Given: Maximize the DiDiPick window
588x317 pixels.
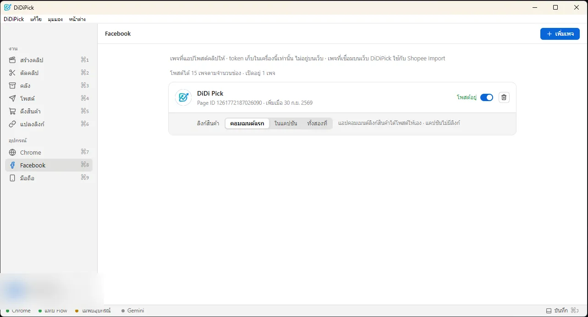Looking at the screenshot, I should click(x=555, y=7).
